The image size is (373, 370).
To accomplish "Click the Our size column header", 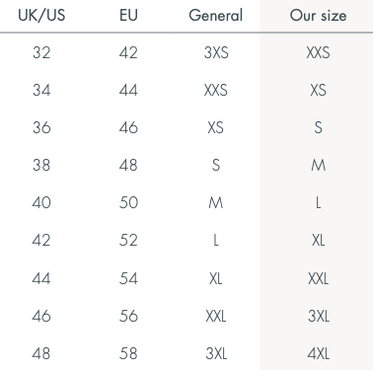I will pyautogui.click(x=318, y=15).
